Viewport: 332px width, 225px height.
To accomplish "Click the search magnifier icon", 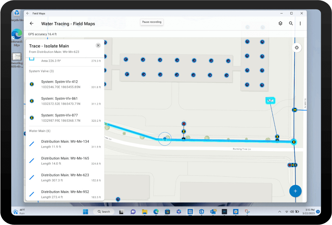I will (291, 24).
